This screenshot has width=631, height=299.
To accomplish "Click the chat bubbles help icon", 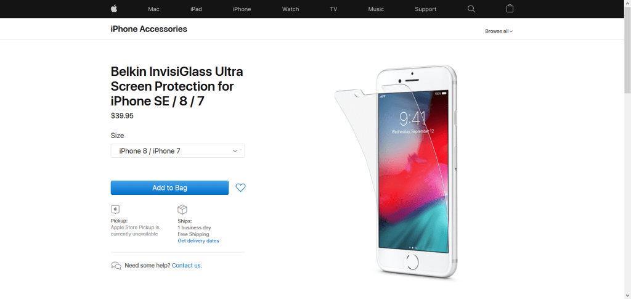I will pos(116,266).
